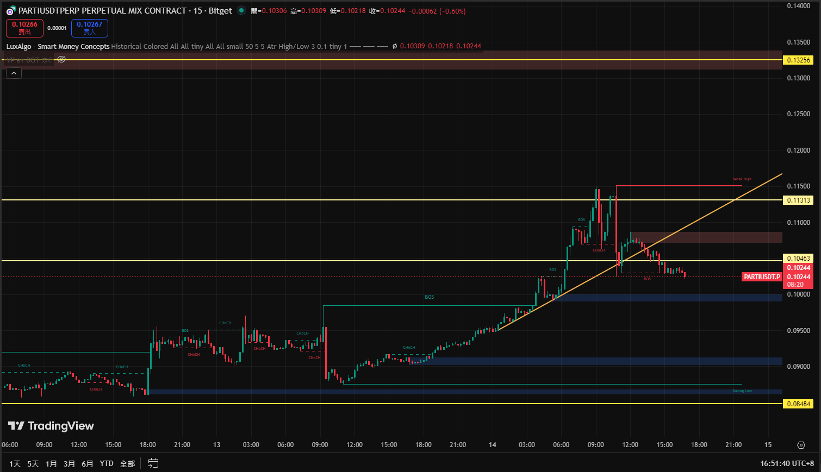The height and width of the screenshot is (472, 821).
Task: Select the 1月 time range
Action: [x=51, y=463]
